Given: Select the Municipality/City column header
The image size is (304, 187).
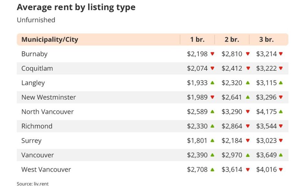Looking at the screenshot, I should pyautogui.click(x=50, y=40).
